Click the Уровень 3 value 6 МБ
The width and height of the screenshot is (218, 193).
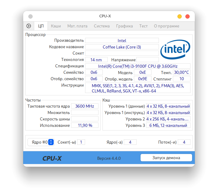(x=168, y=125)
